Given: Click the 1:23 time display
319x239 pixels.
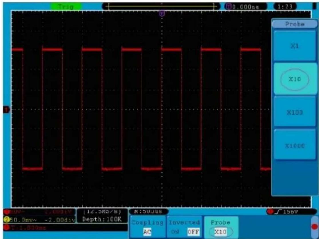Looking at the screenshot, I should coord(285,7).
